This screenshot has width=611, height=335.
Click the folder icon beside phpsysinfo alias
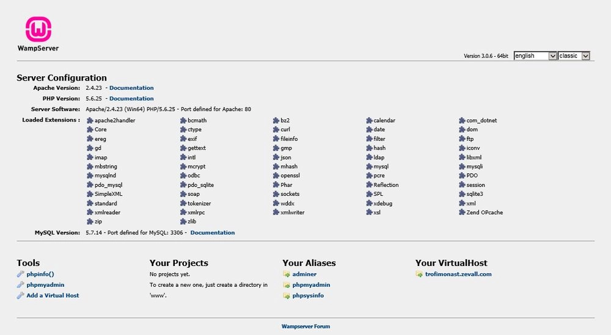pyautogui.click(x=287, y=296)
